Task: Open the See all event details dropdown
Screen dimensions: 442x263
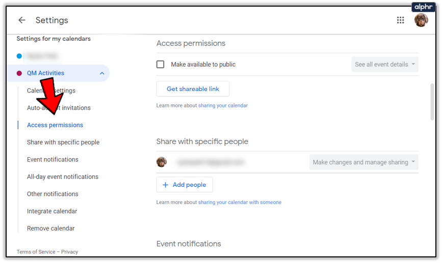Action: point(385,65)
